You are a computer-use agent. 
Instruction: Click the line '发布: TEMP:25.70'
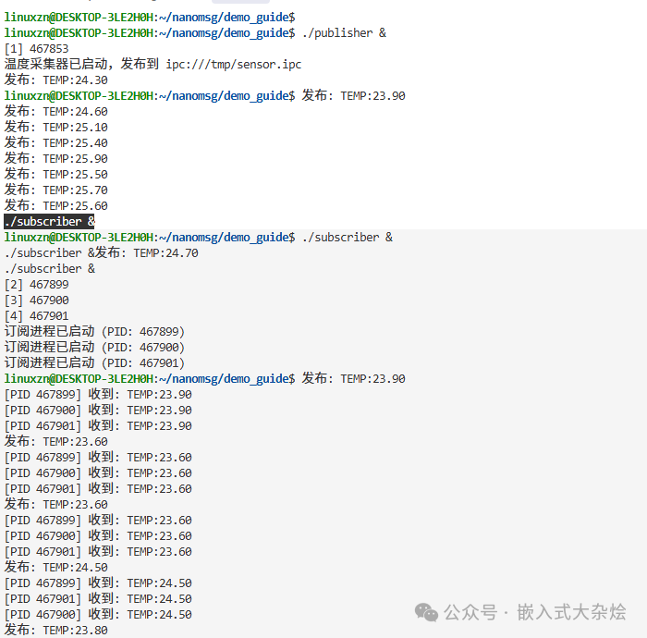click(56, 190)
